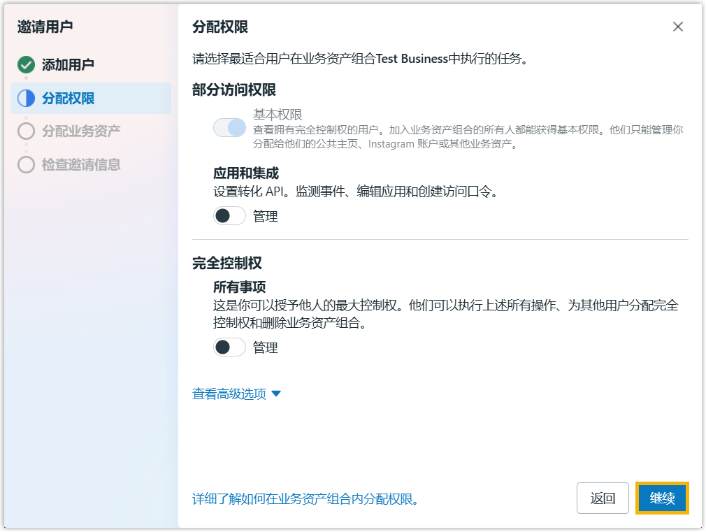The height and width of the screenshot is (532, 706).
Task: Click the 管理 label under 所有事项
Action: 266,348
